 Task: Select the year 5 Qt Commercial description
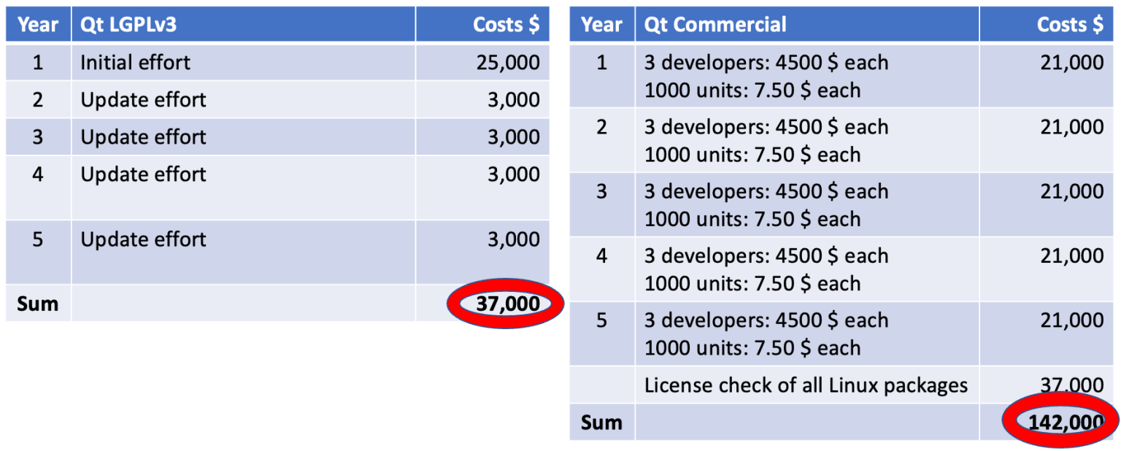[766, 334]
